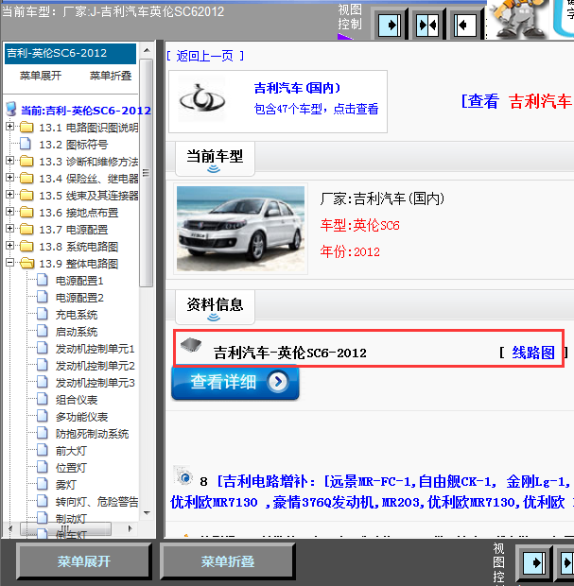The image size is (574, 586).
Task: Click the chevron icon under 资料信息
Action: click(214, 318)
